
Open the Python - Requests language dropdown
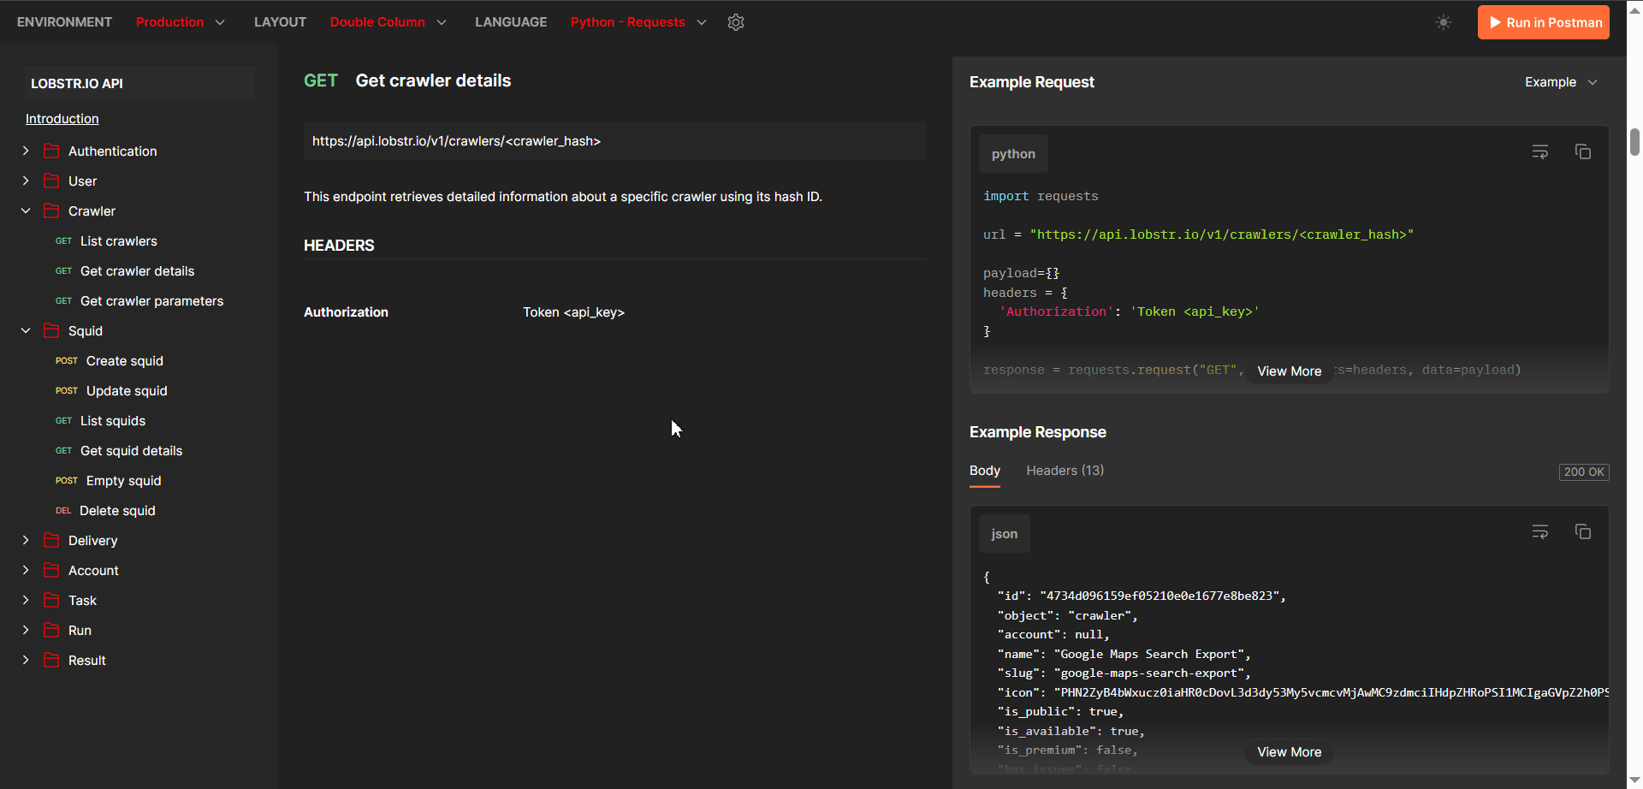638,22
